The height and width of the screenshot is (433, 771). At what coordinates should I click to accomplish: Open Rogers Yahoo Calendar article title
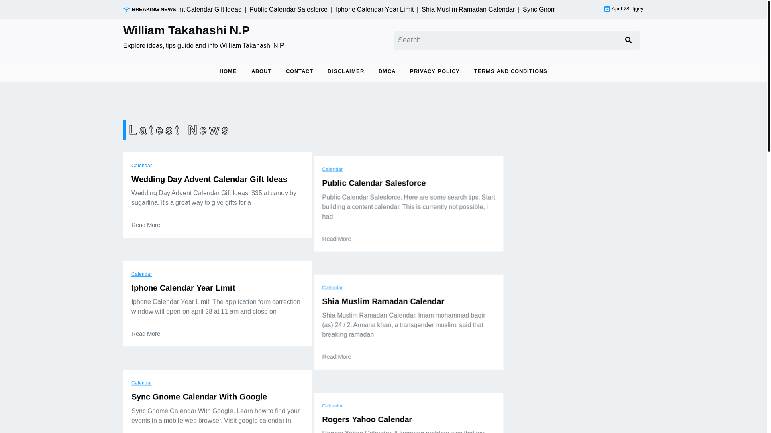(367, 419)
